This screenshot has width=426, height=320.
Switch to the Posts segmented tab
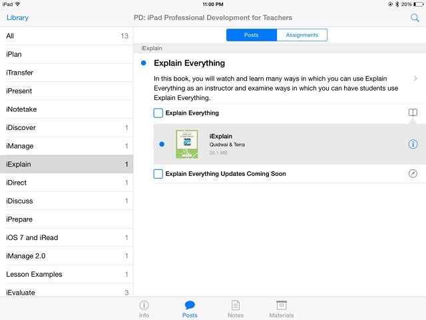coord(252,35)
